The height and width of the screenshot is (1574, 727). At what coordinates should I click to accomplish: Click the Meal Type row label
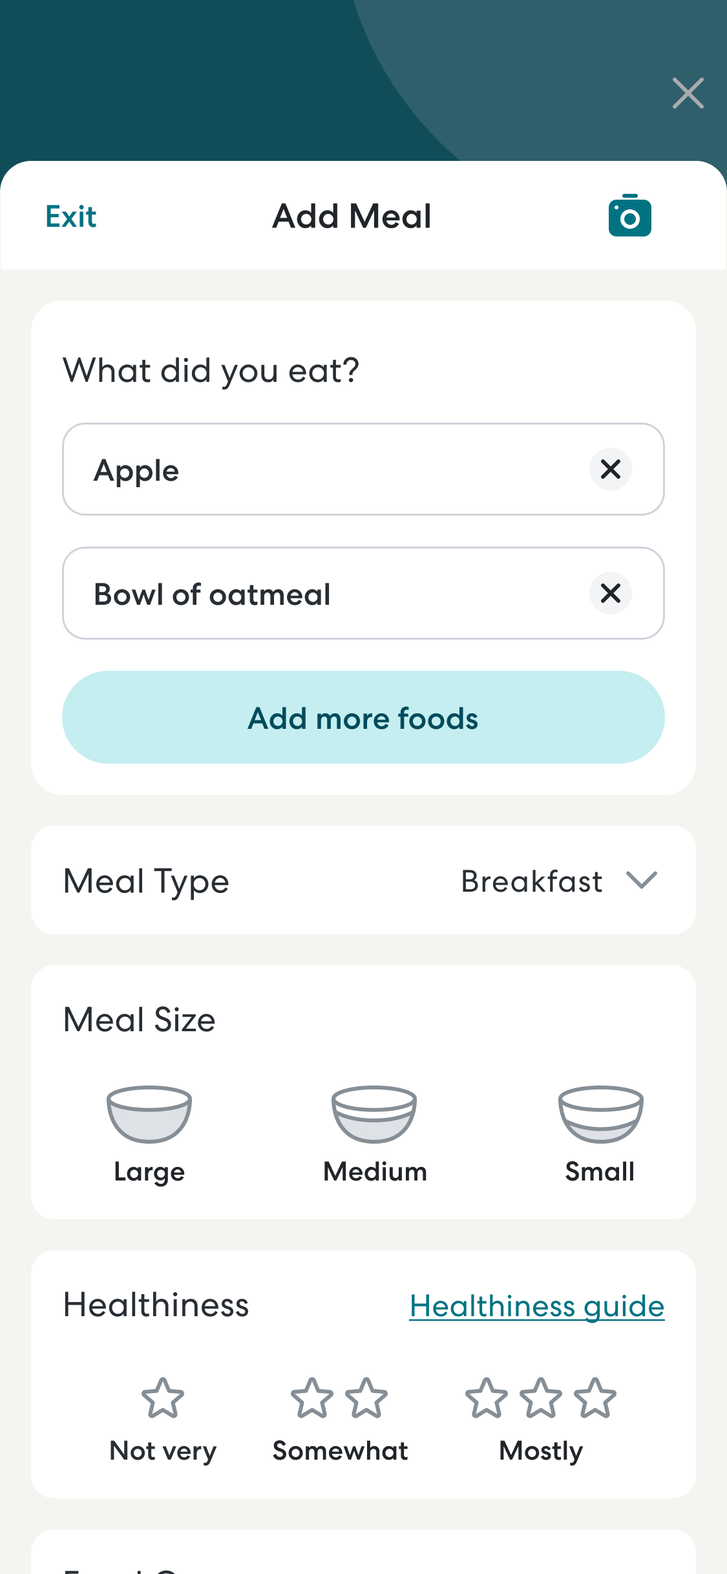pyautogui.click(x=147, y=881)
